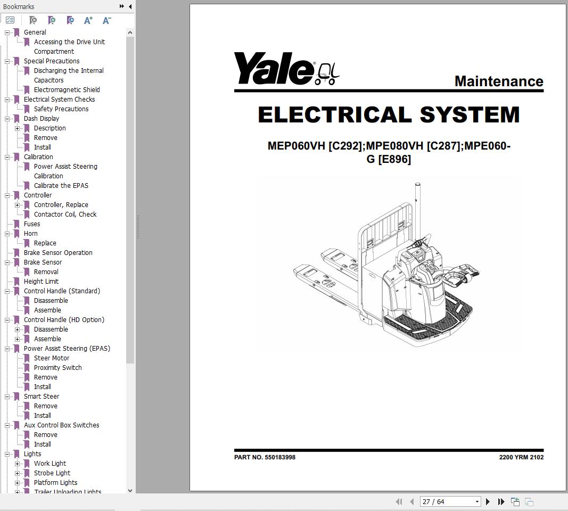Open the Accessing the Drive Unit Compartment bookmark
Viewport: 568px width, 511px height.
[x=69, y=47]
